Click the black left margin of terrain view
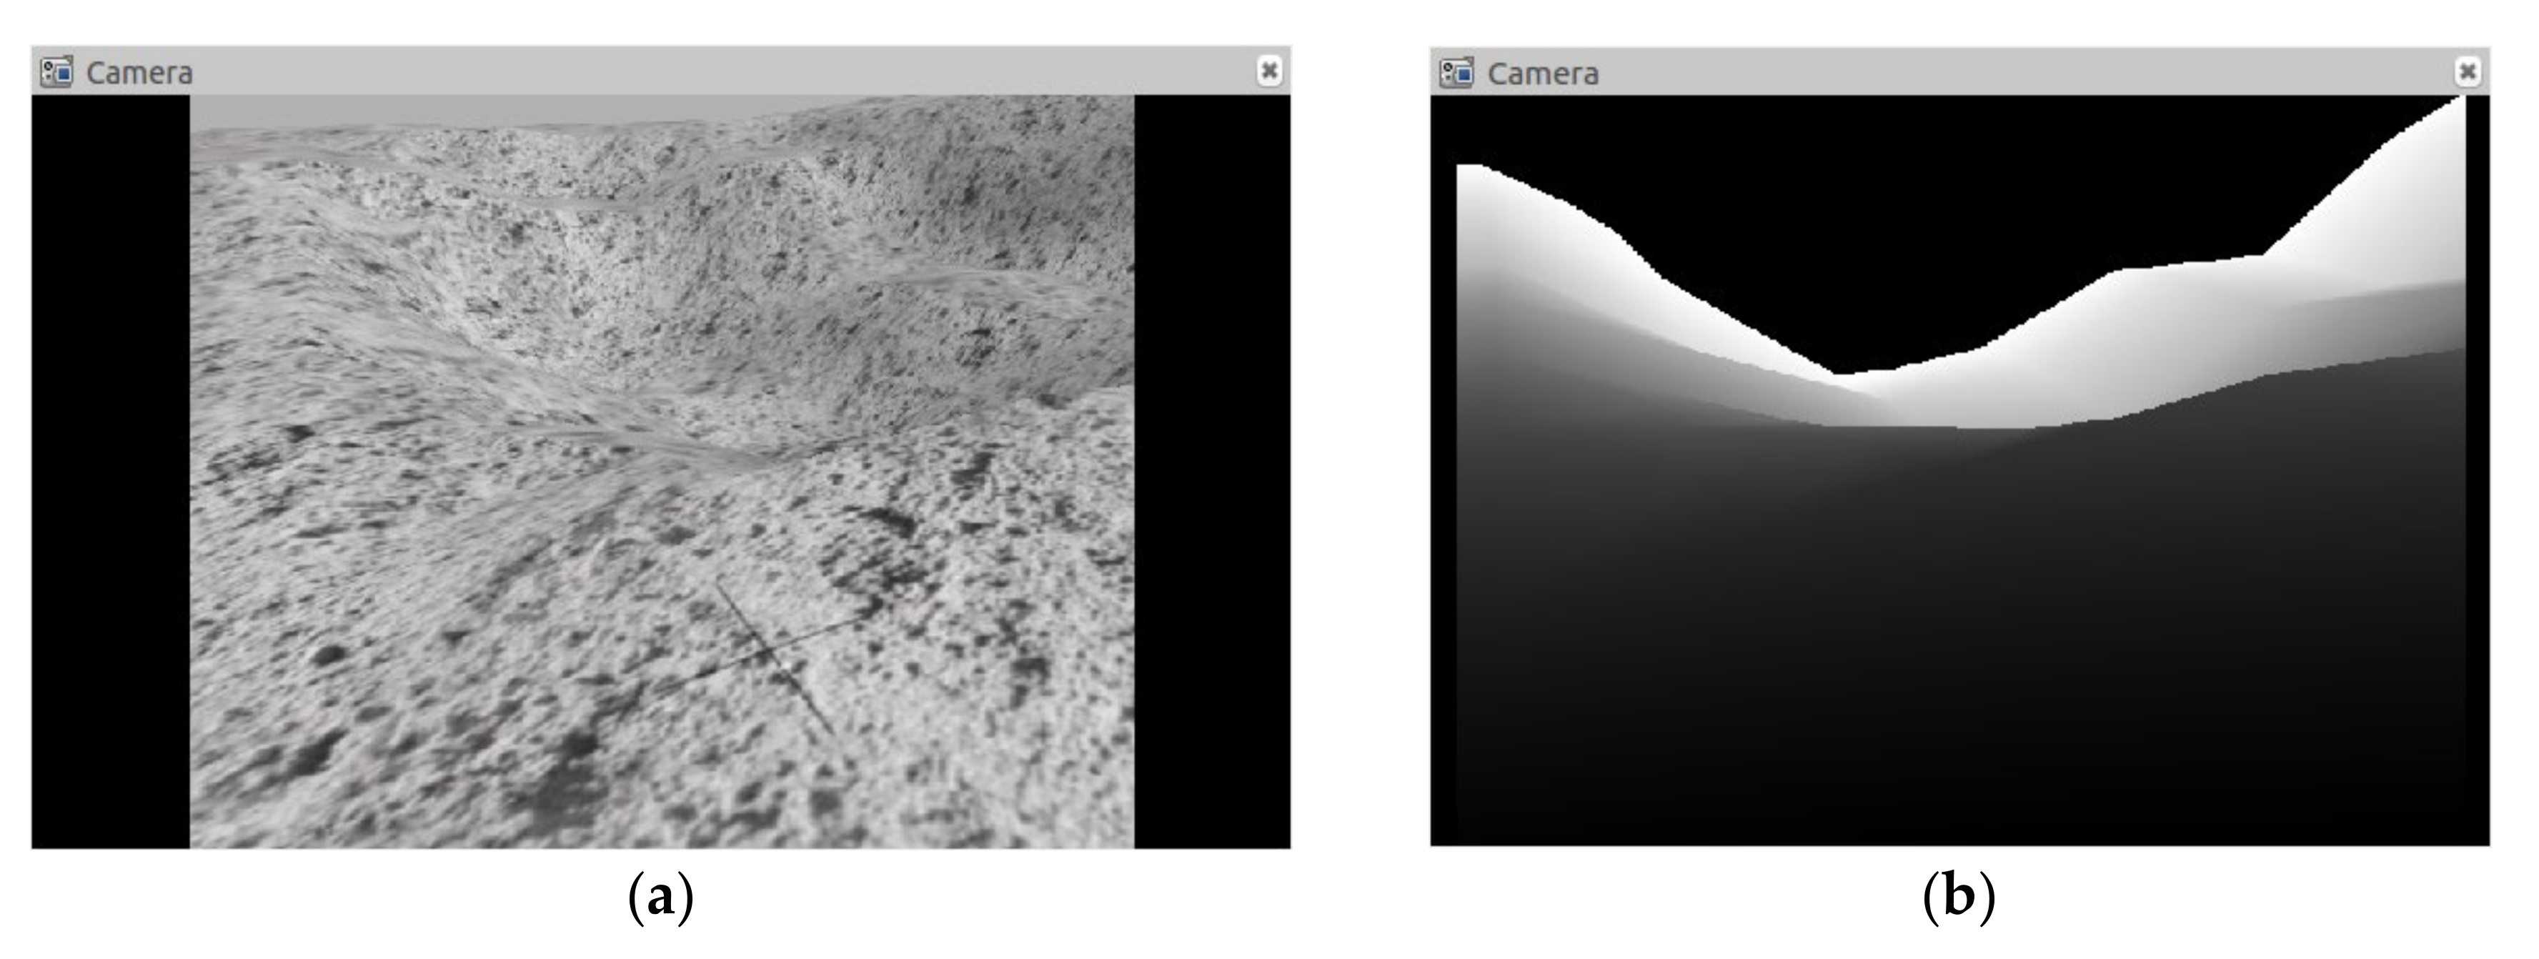Screen dimensions: 2539x959 pos(110,471)
